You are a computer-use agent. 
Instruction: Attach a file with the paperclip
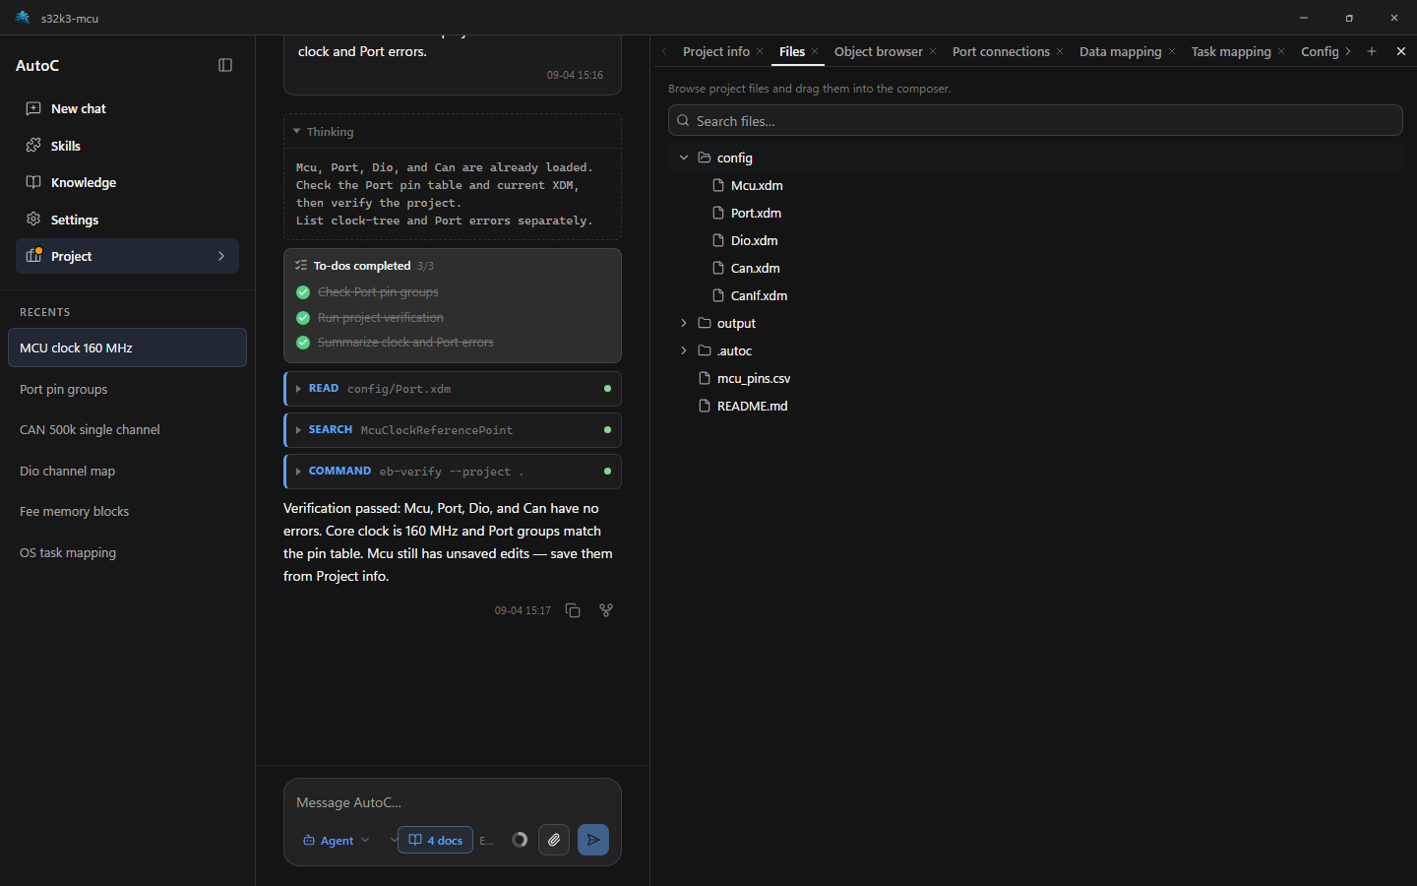(x=554, y=840)
